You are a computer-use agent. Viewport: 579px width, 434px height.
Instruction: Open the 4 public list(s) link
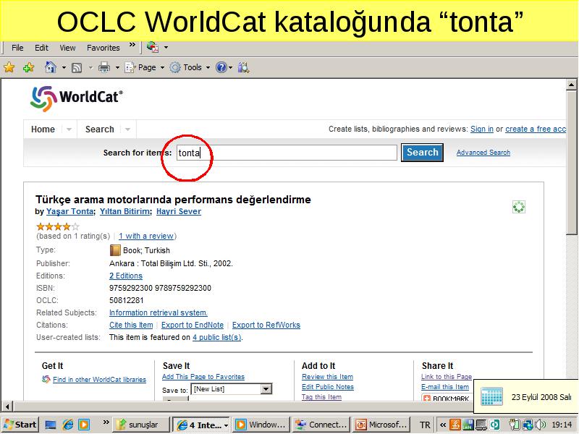point(216,337)
